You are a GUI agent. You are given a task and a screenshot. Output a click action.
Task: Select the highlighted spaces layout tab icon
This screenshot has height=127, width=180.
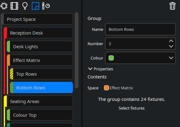coord(36,6)
